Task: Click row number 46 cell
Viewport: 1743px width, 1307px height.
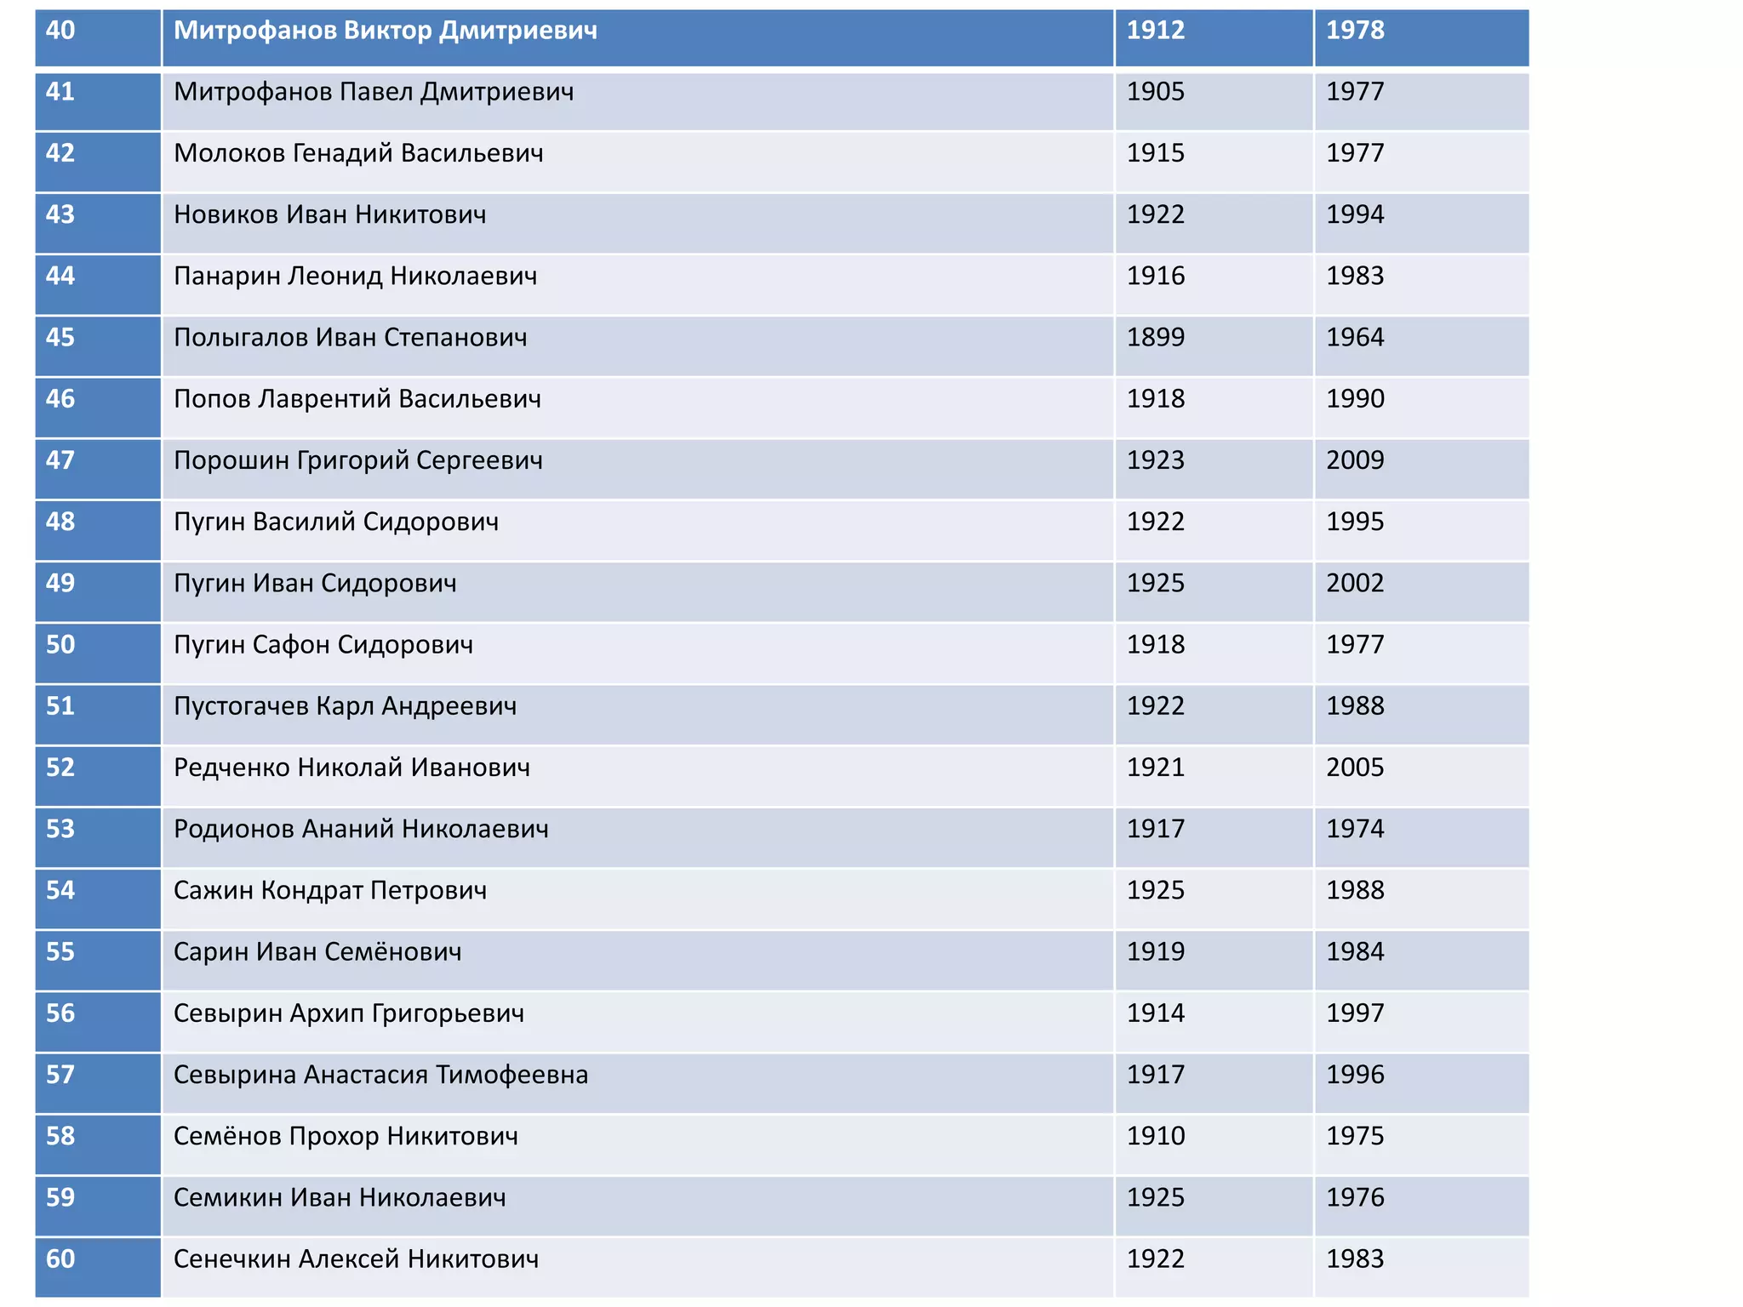Action: [61, 399]
